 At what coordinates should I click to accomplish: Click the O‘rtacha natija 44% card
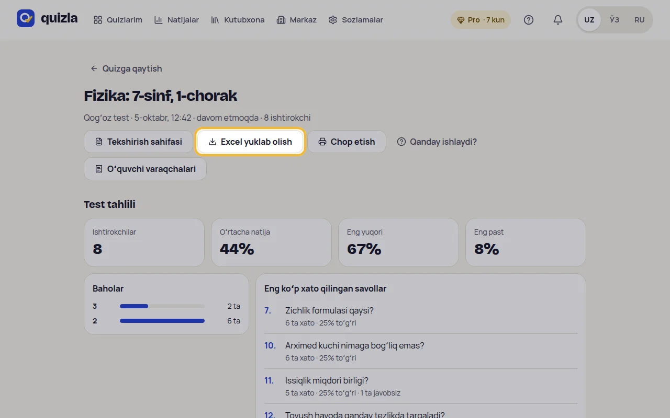click(x=271, y=242)
